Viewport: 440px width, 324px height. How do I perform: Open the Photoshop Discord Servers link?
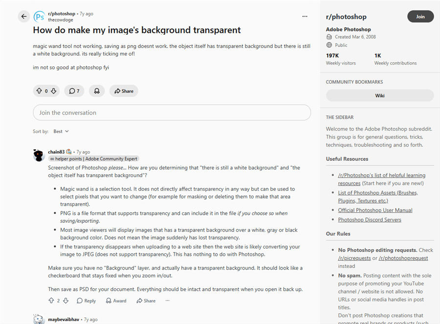(370, 220)
